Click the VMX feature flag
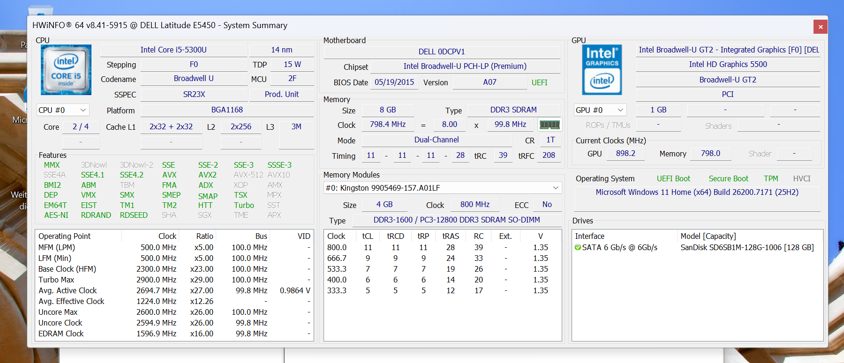This screenshot has height=363, width=844. point(88,195)
